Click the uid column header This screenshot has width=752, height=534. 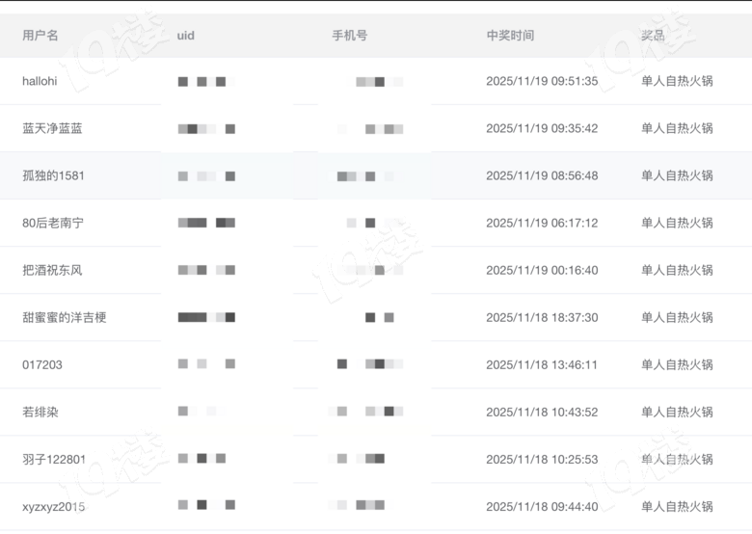point(186,36)
